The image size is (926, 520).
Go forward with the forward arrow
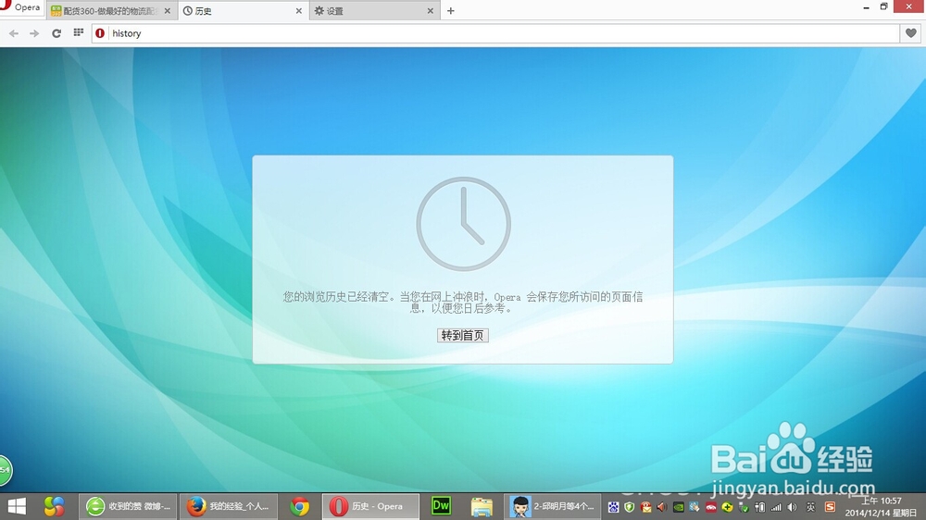tap(34, 33)
